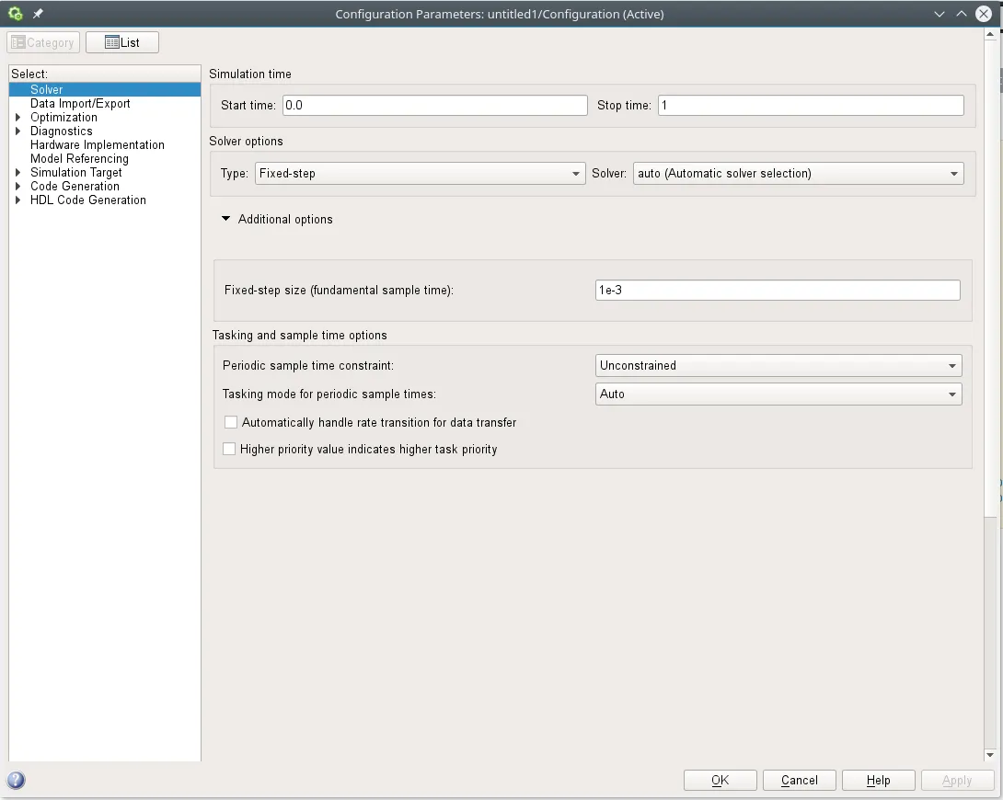Click the Fixed-step size input field
Screen dimensions: 1003x800
[778, 290]
